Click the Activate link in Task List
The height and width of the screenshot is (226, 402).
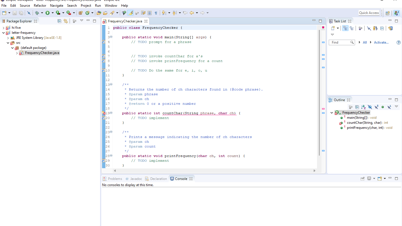(x=381, y=42)
